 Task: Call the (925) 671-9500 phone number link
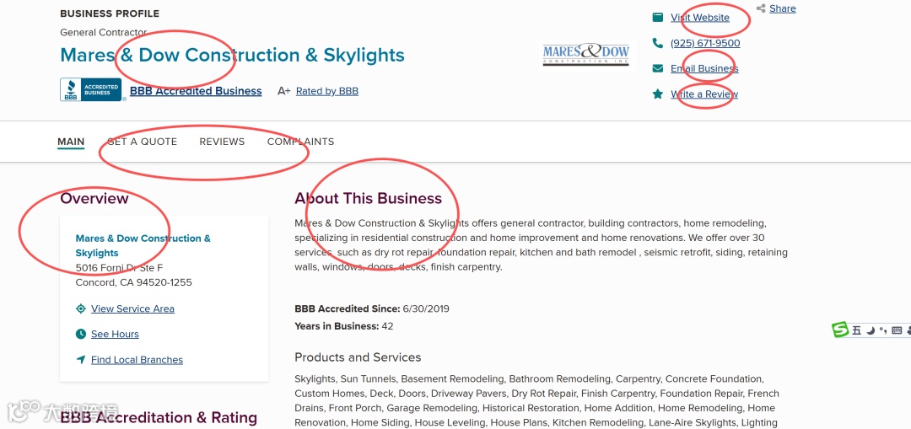coord(705,43)
